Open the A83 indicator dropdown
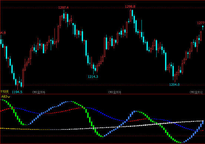205x144 pixels. [x=6, y=97]
